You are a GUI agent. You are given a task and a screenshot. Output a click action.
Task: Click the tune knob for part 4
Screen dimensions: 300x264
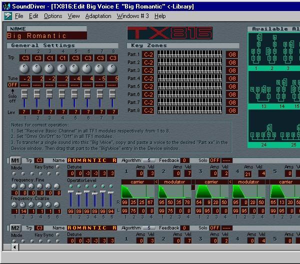tap(62, 68)
